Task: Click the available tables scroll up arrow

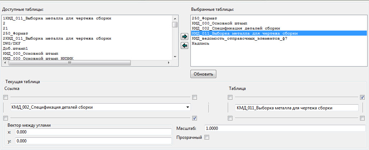Action: [x=175, y=18]
